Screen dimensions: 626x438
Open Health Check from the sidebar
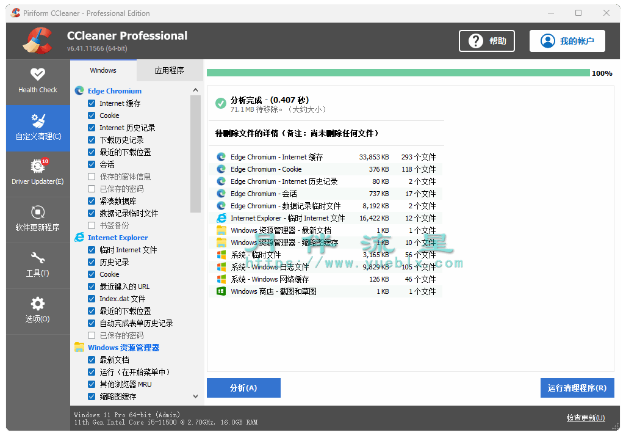click(x=38, y=82)
